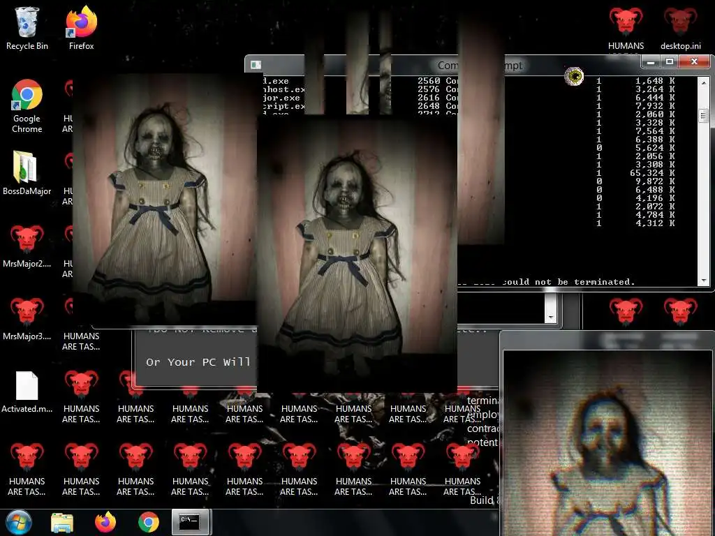Open File Explorer from the taskbar
715x536 pixels.
point(62,523)
